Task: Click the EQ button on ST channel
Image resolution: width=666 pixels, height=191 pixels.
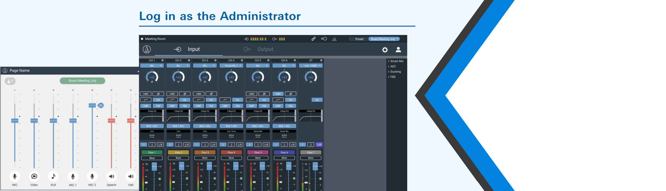Action: coord(317,100)
